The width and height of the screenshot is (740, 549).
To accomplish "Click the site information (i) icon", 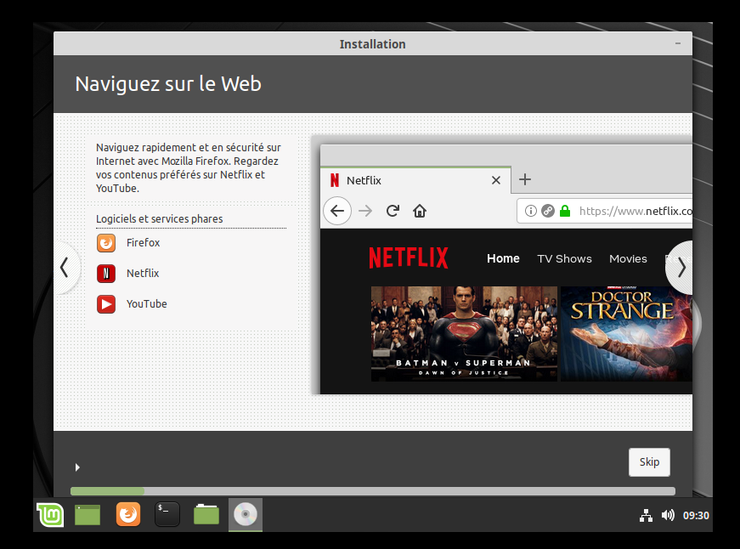I will [x=530, y=211].
